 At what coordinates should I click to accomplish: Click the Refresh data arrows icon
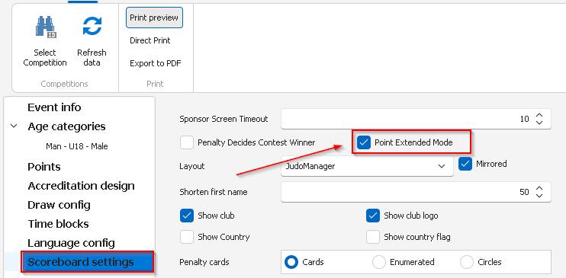tap(92, 27)
